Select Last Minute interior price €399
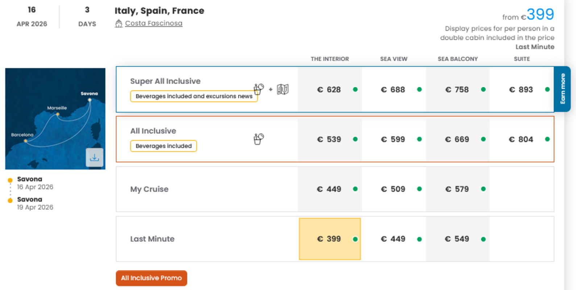Screen dimensions: 576x290 click(330, 239)
